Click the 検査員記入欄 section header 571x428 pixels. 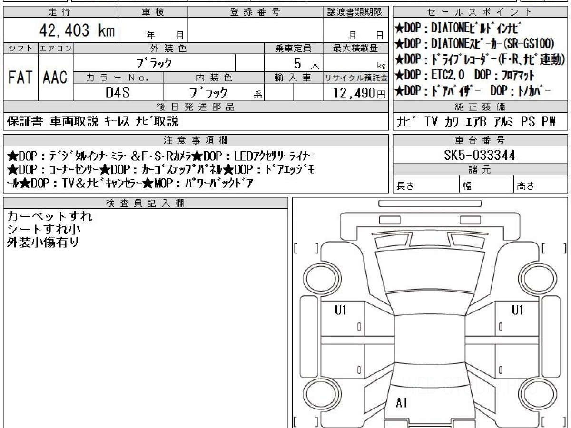[146, 203]
